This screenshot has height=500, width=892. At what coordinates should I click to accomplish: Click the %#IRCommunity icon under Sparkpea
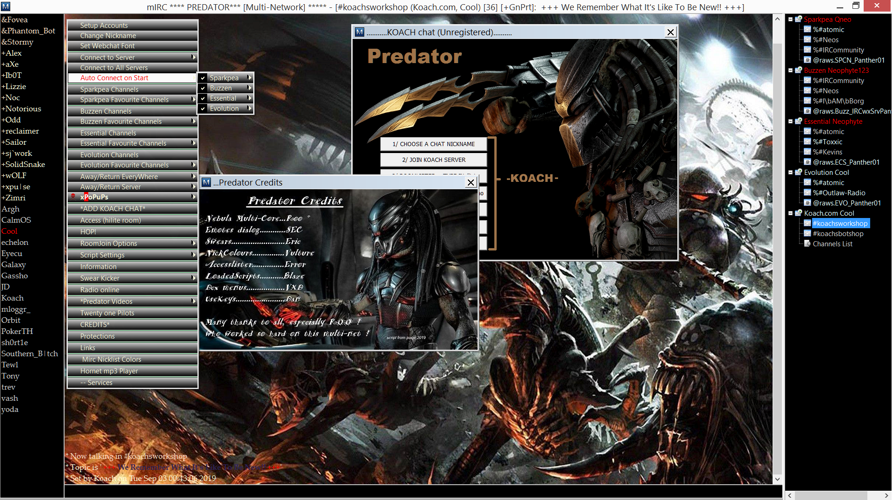point(807,50)
